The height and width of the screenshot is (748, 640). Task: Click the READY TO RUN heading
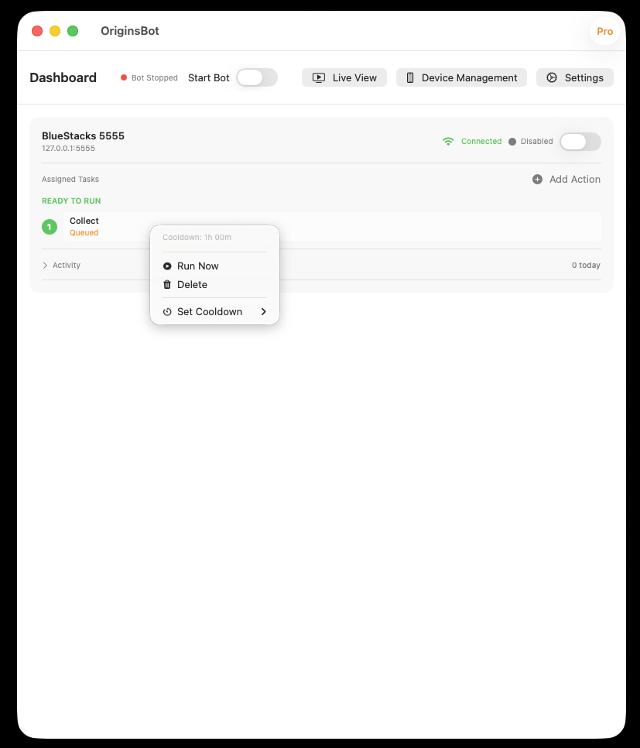(x=71, y=201)
